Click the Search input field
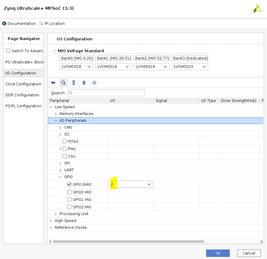The height and width of the screenshot is (259, 267). click(x=106, y=93)
